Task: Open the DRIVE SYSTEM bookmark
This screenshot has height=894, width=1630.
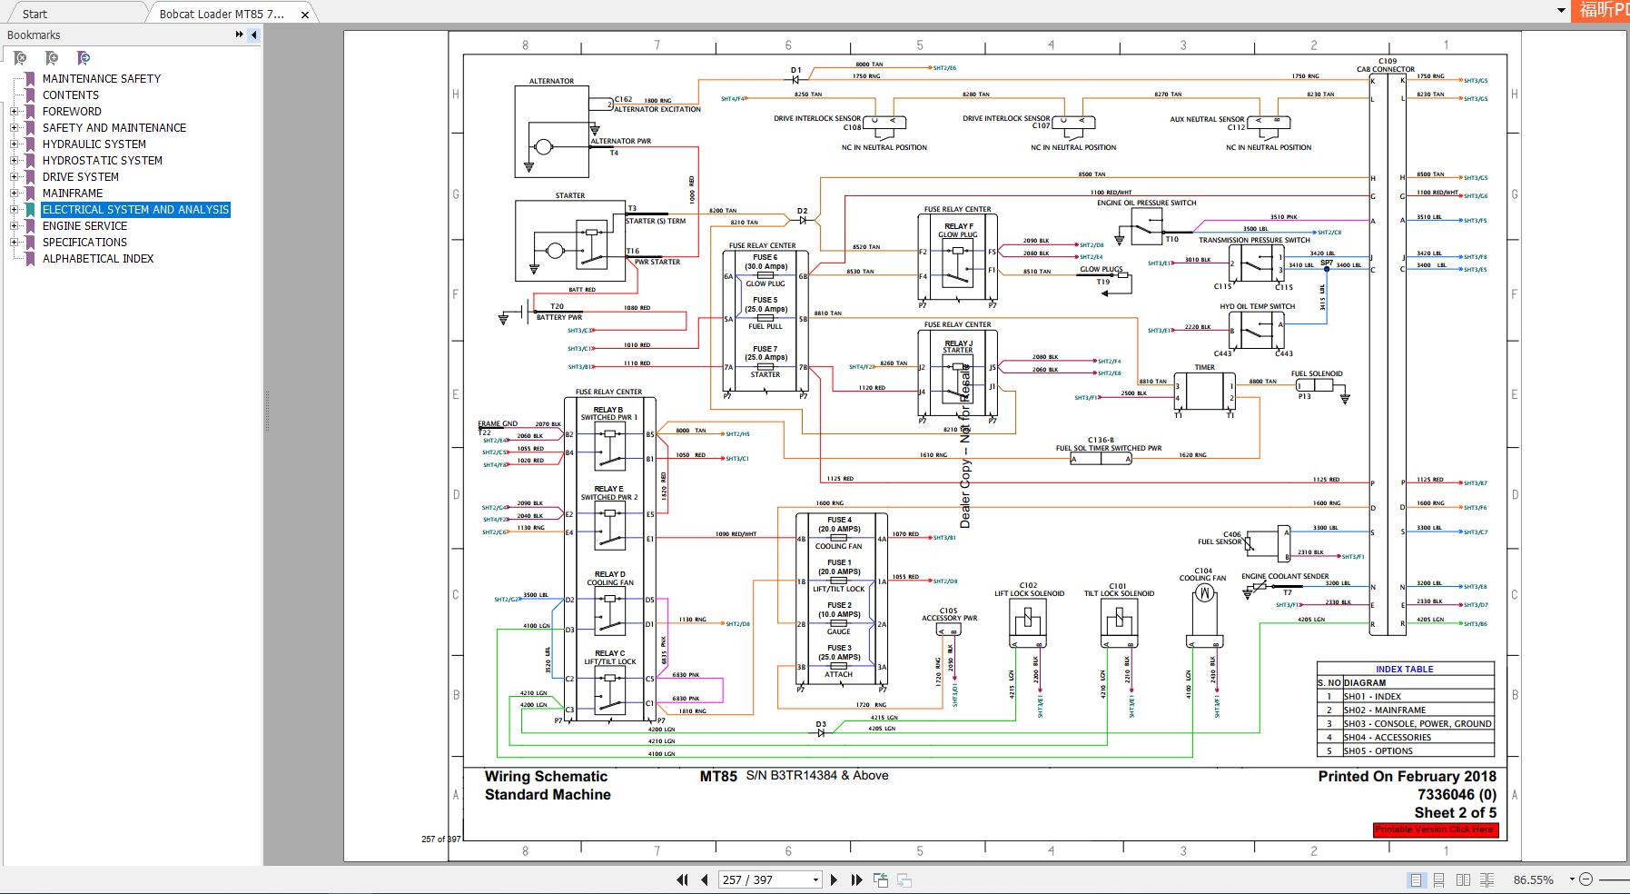Action: coord(81,177)
